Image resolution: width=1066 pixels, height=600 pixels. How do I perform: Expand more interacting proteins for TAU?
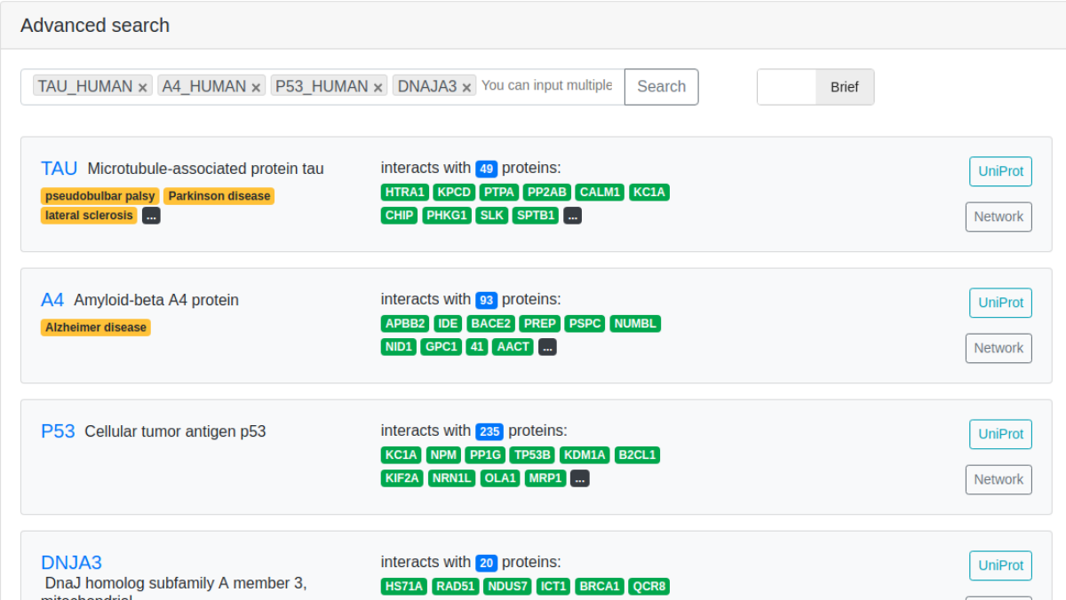pyautogui.click(x=572, y=216)
